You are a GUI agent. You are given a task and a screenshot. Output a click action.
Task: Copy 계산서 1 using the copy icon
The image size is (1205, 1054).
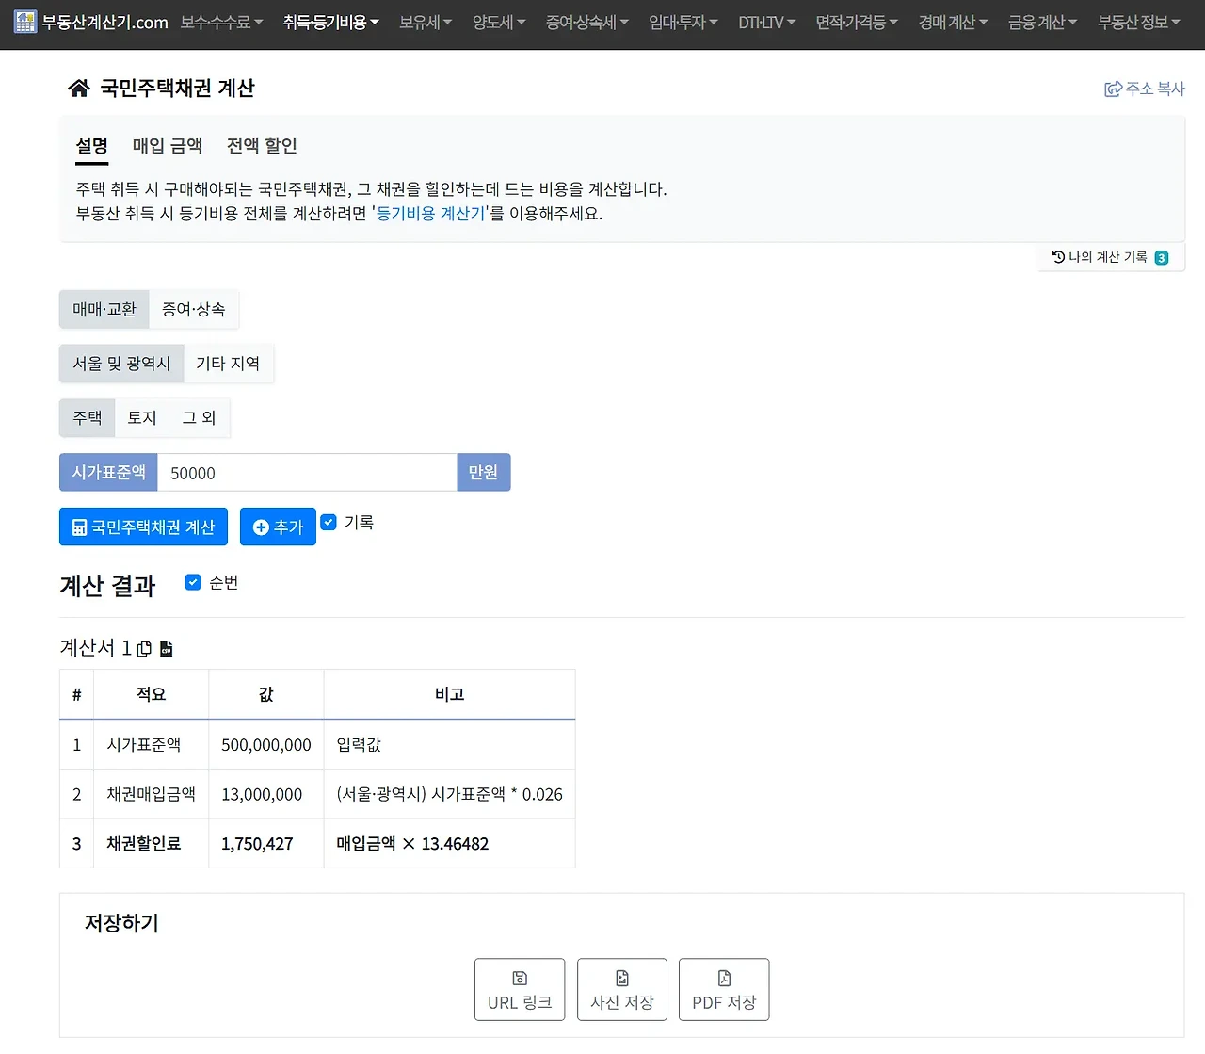(143, 648)
